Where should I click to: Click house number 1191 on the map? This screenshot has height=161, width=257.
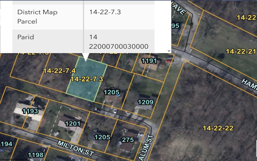(x=149, y=61)
